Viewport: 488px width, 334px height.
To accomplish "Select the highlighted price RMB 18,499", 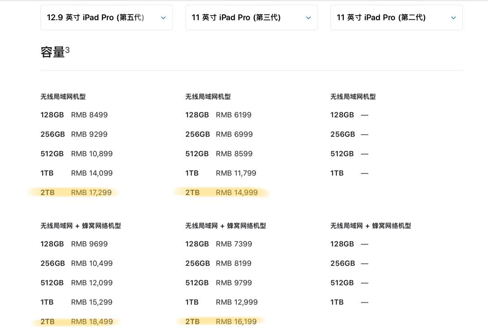I will tap(92, 321).
